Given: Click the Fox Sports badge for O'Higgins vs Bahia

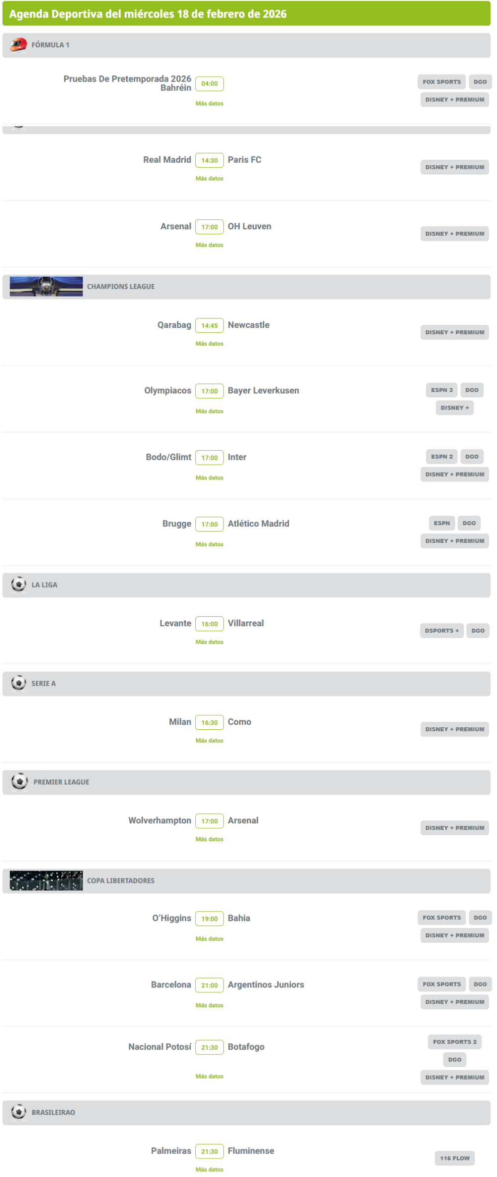Looking at the screenshot, I should pos(441,917).
